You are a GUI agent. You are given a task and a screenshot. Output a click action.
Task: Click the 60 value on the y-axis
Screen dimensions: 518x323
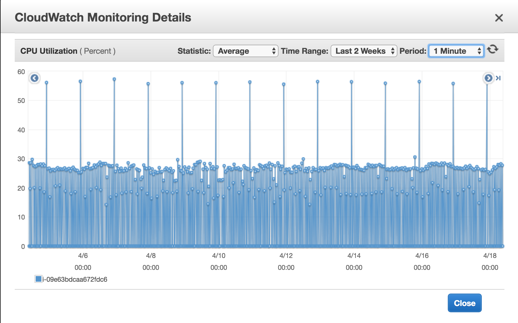21,72
